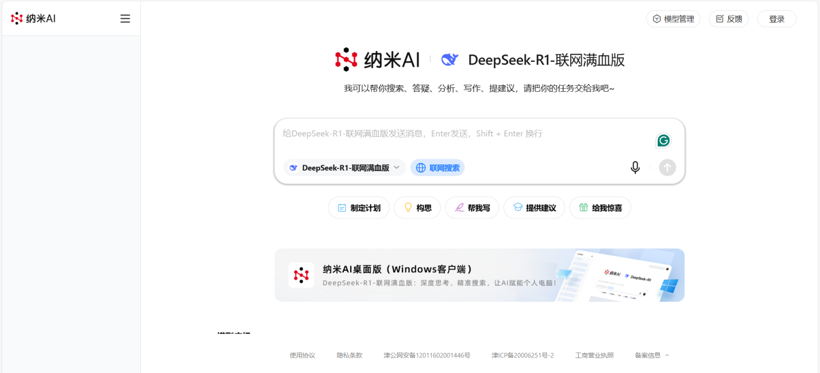
Task: Open 模型管理 from the top bar
Action: tap(673, 18)
